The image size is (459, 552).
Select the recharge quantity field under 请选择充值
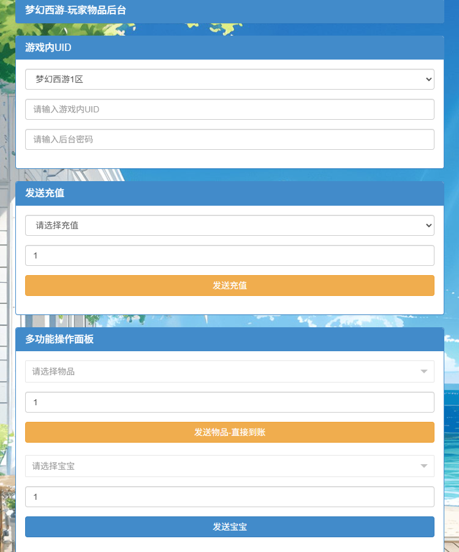229,255
